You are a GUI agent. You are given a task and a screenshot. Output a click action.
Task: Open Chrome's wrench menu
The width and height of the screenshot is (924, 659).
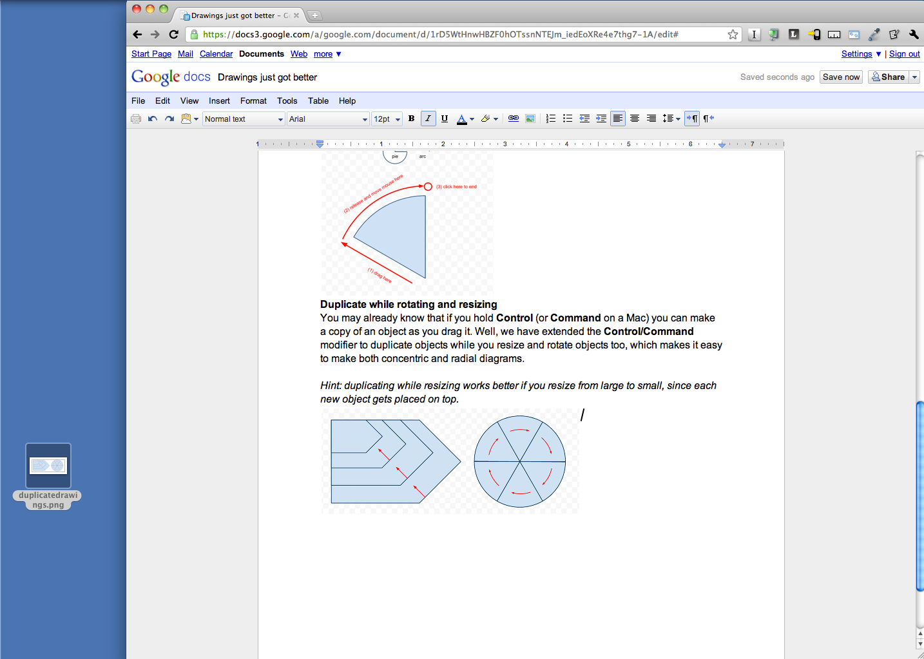[914, 35]
